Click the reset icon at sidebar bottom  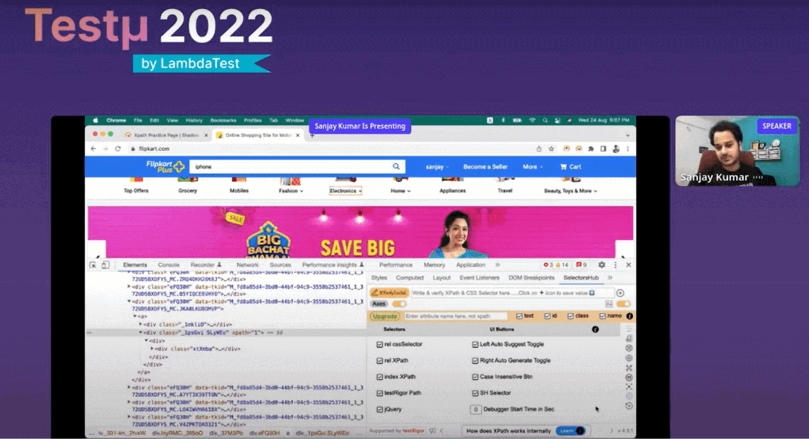[629, 406]
